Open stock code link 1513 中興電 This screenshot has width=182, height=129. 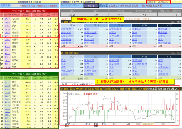7,108
